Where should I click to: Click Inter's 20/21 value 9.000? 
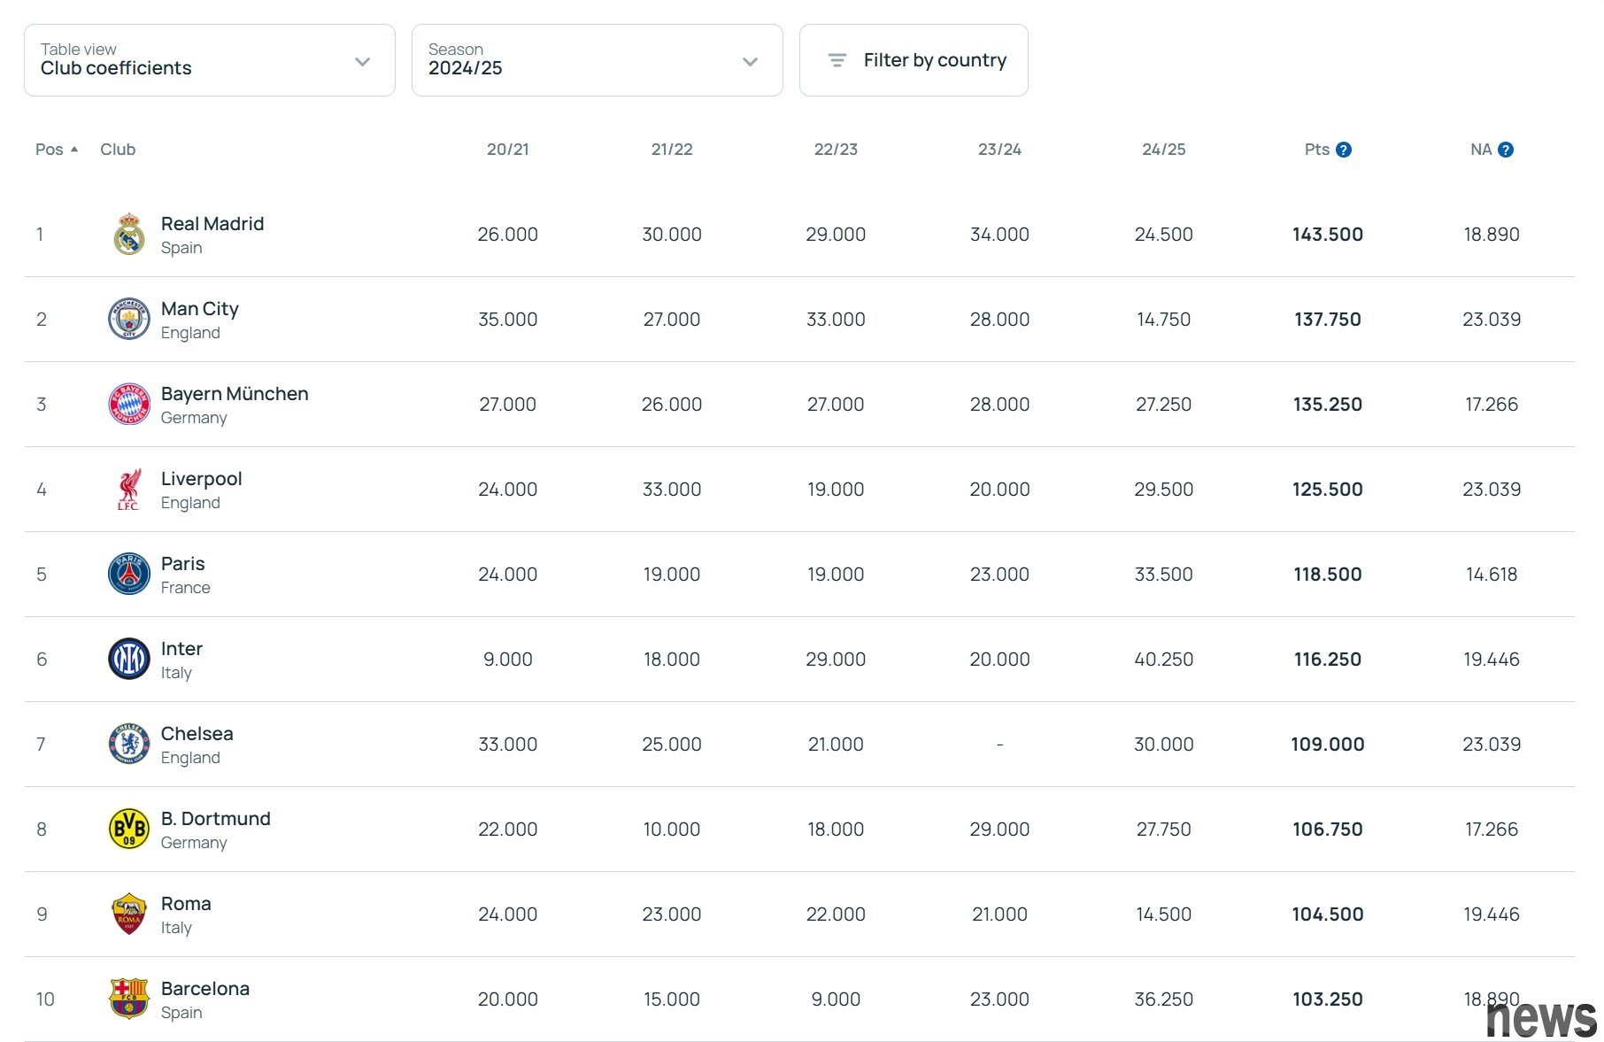pos(508,660)
